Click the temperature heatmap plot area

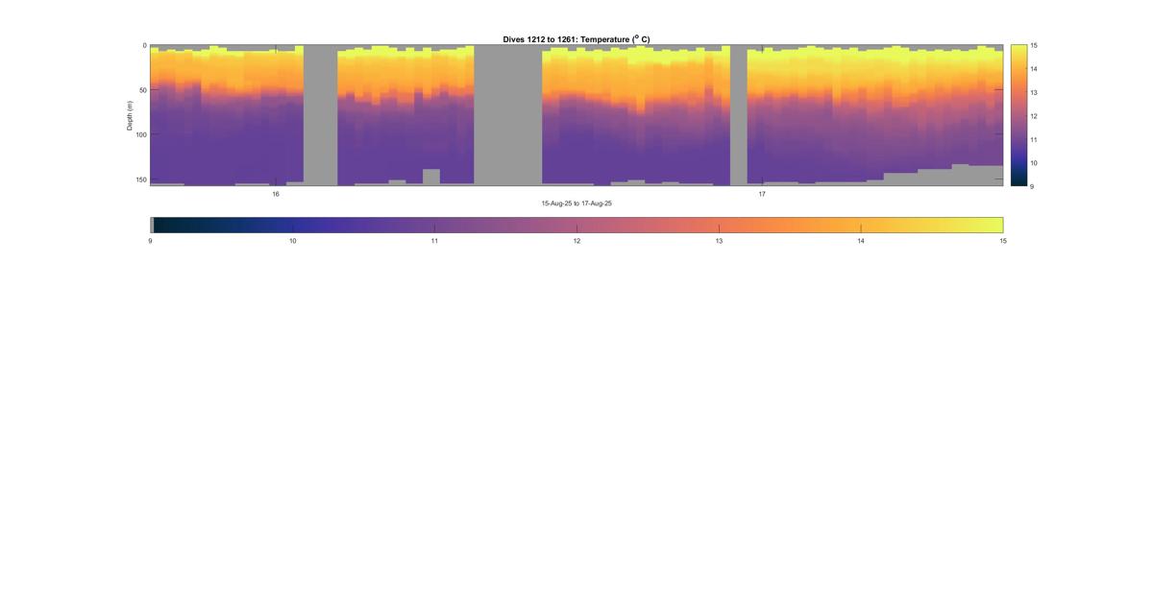pos(576,115)
